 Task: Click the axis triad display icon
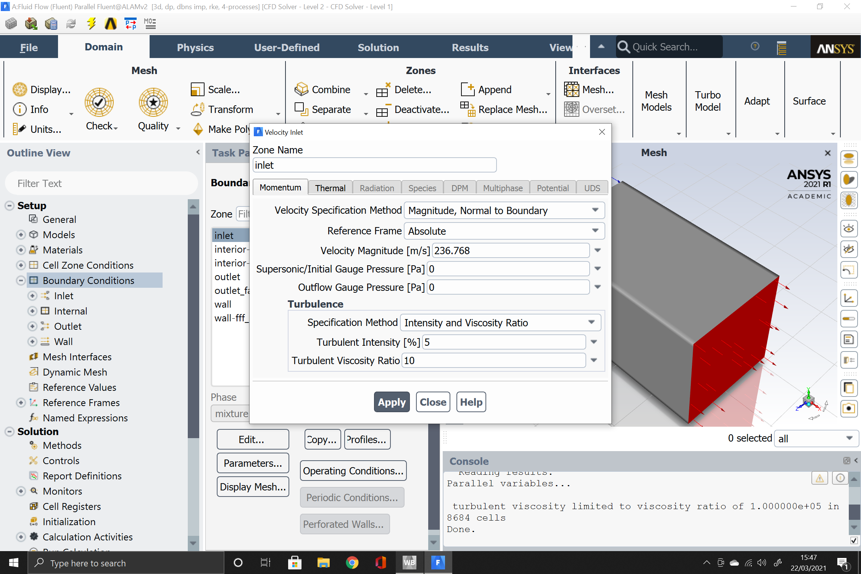(849, 298)
